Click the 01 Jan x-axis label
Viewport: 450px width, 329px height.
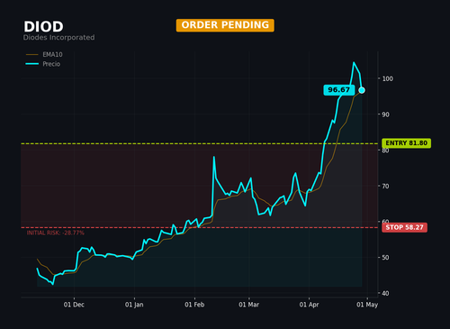point(134,305)
